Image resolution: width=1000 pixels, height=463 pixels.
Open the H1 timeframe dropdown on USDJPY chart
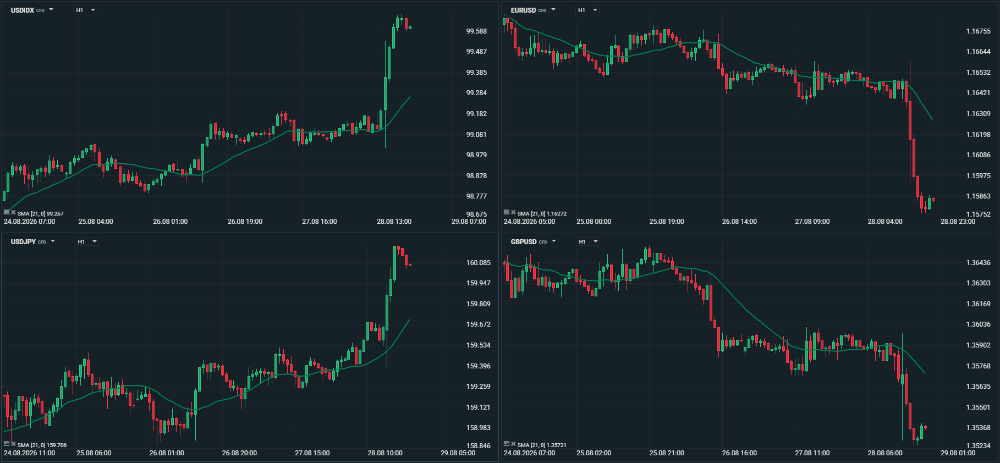87,241
